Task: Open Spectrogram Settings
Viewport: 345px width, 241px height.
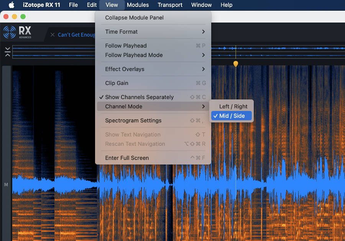Action: tap(153, 120)
